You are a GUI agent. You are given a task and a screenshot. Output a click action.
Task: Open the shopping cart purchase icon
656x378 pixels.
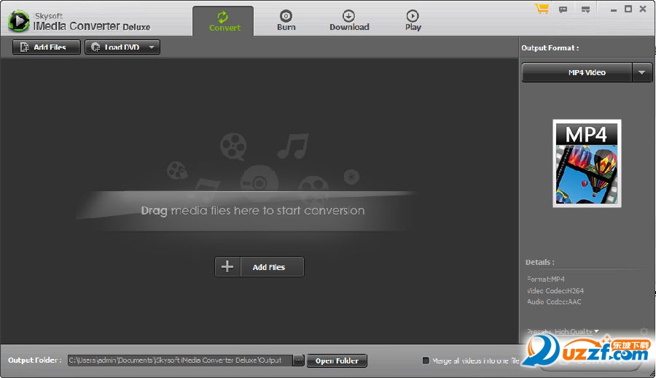tap(542, 9)
